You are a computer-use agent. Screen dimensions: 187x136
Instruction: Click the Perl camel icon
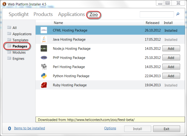coord(44,67)
